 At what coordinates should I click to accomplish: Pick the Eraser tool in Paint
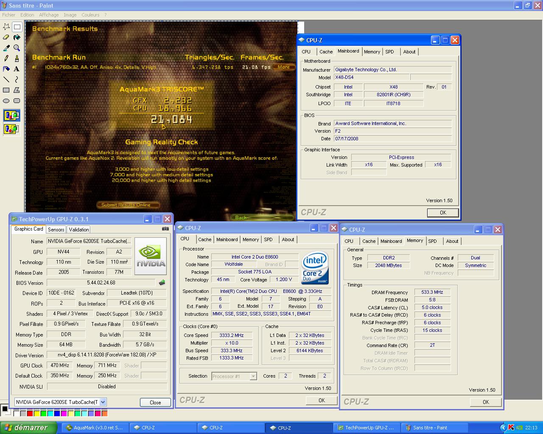6,37
